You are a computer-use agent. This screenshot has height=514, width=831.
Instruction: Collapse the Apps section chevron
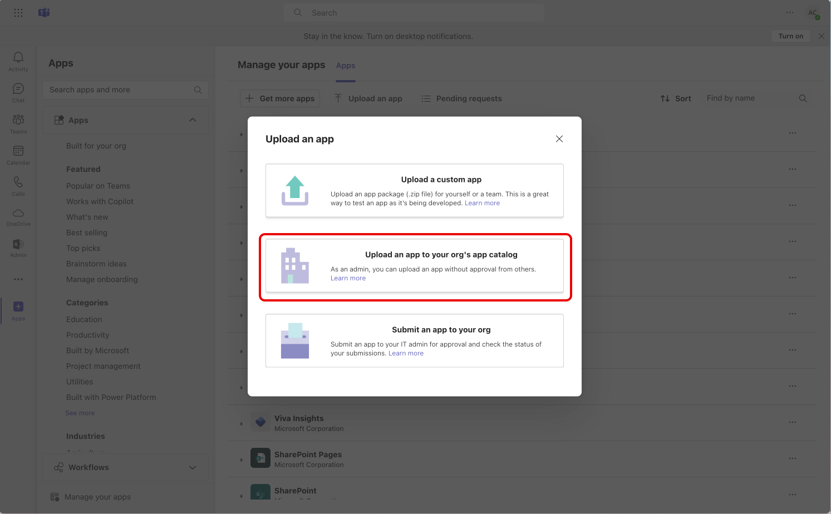[x=193, y=120]
